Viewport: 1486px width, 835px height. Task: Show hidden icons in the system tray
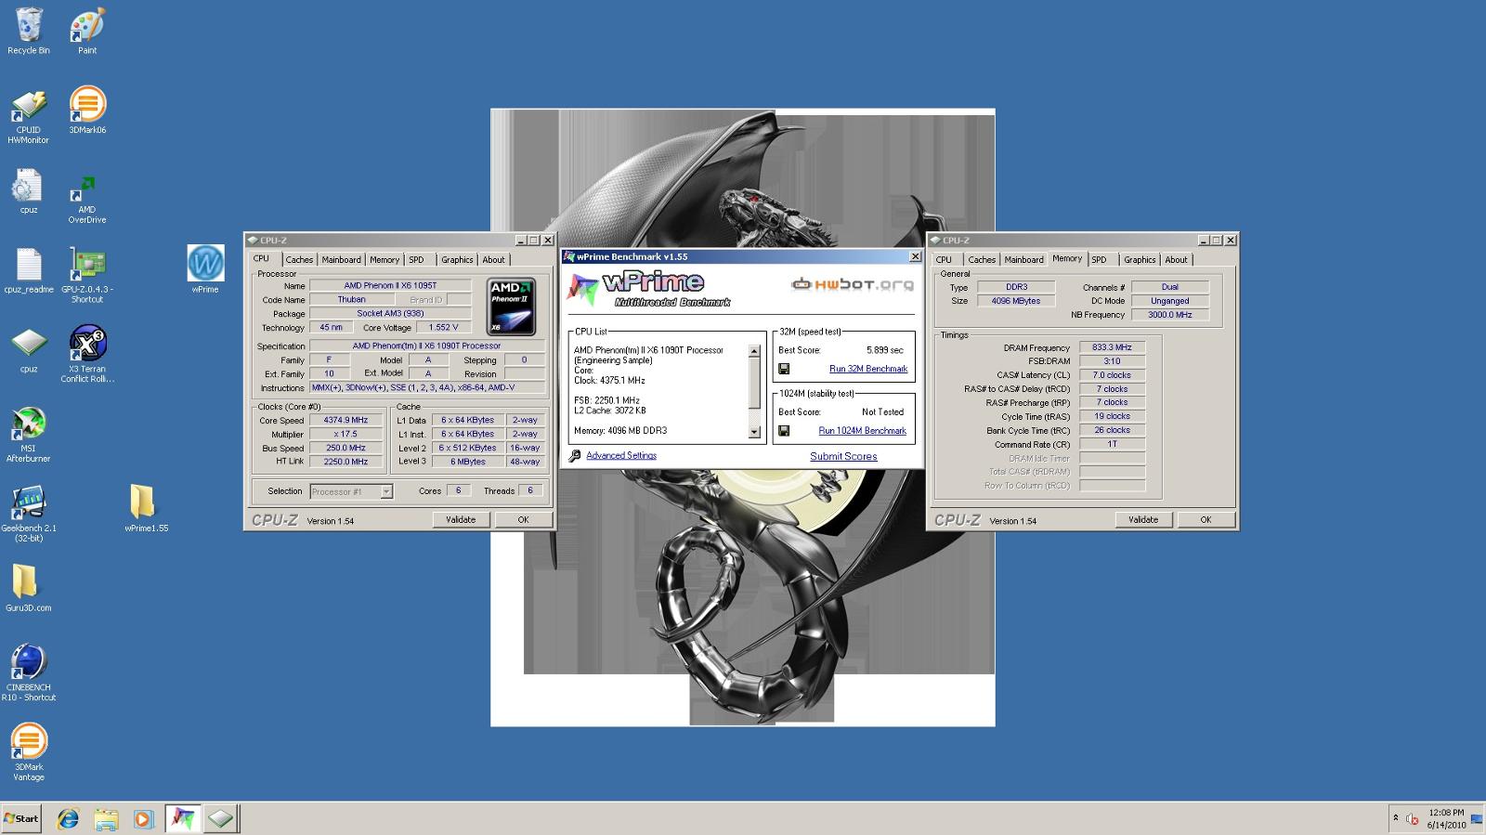point(1395,818)
